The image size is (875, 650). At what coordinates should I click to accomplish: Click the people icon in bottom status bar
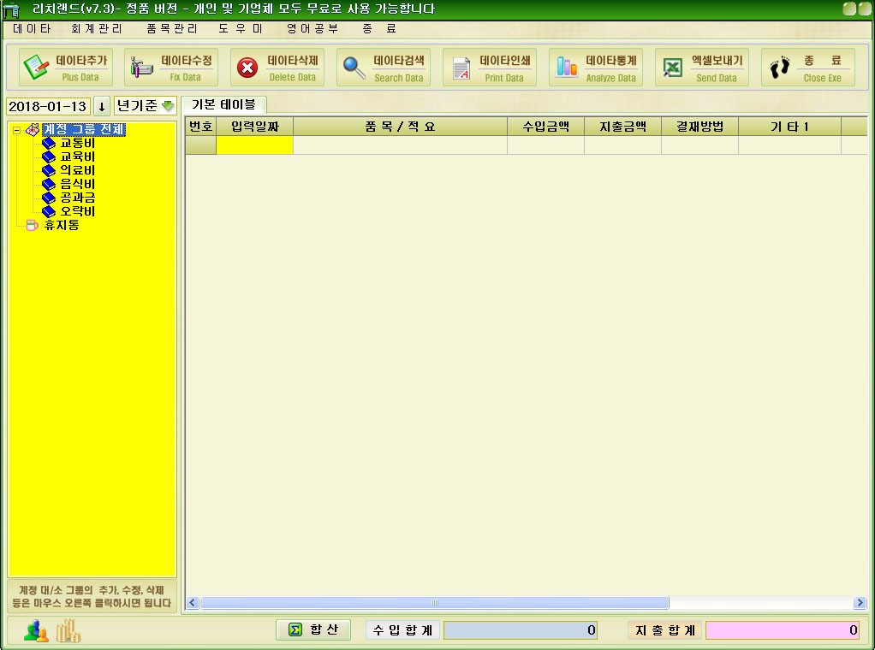tap(36, 631)
